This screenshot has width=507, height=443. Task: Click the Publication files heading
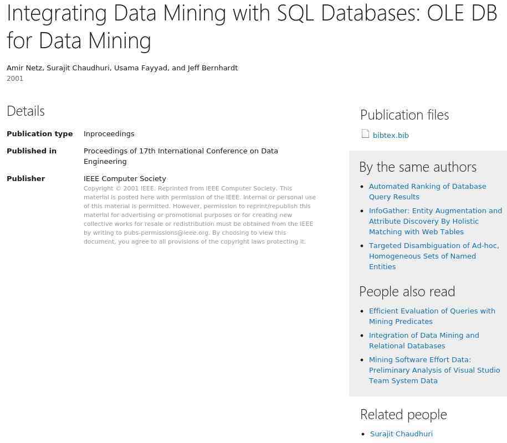(404, 115)
